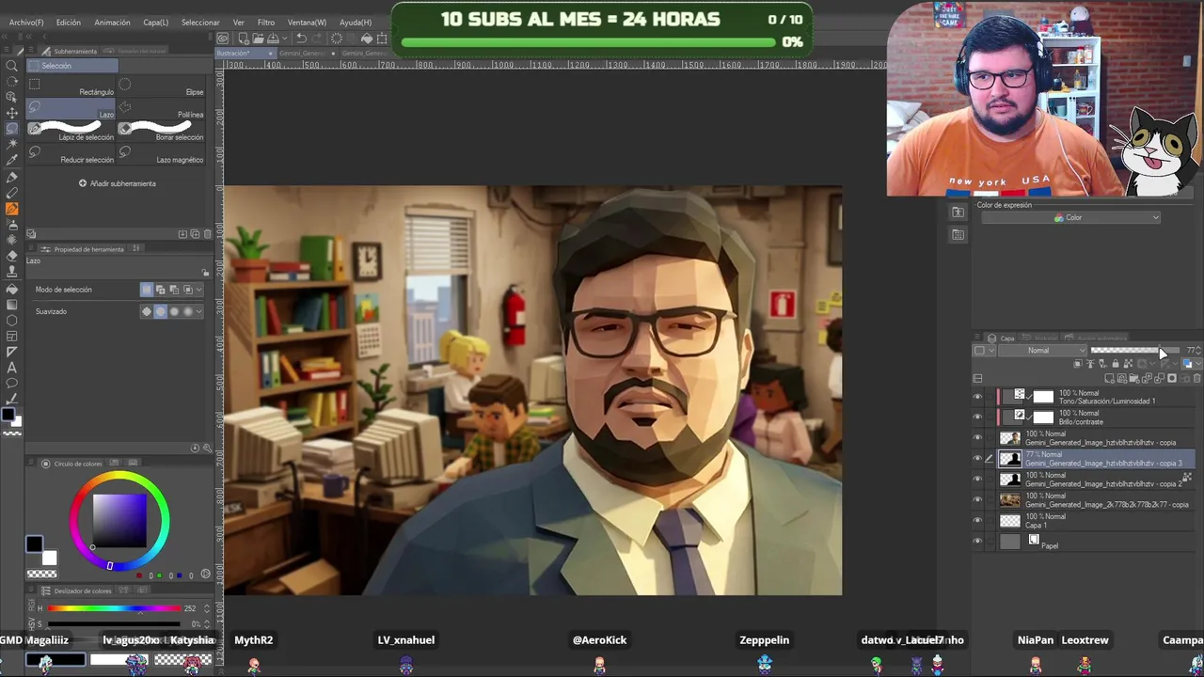Image resolution: width=1204 pixels, height=677 pixels.
Task: Select the Pencil tool
Action: pyautogui.click(x=11, y=193)
